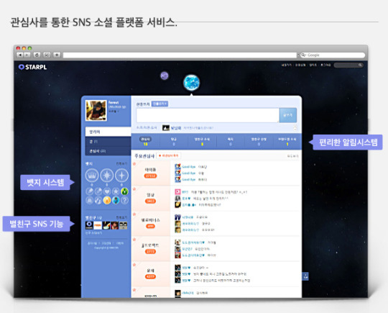
Task: Click the blue submit button beside text box
Action: pyautogui.click(x=288, y=115)
